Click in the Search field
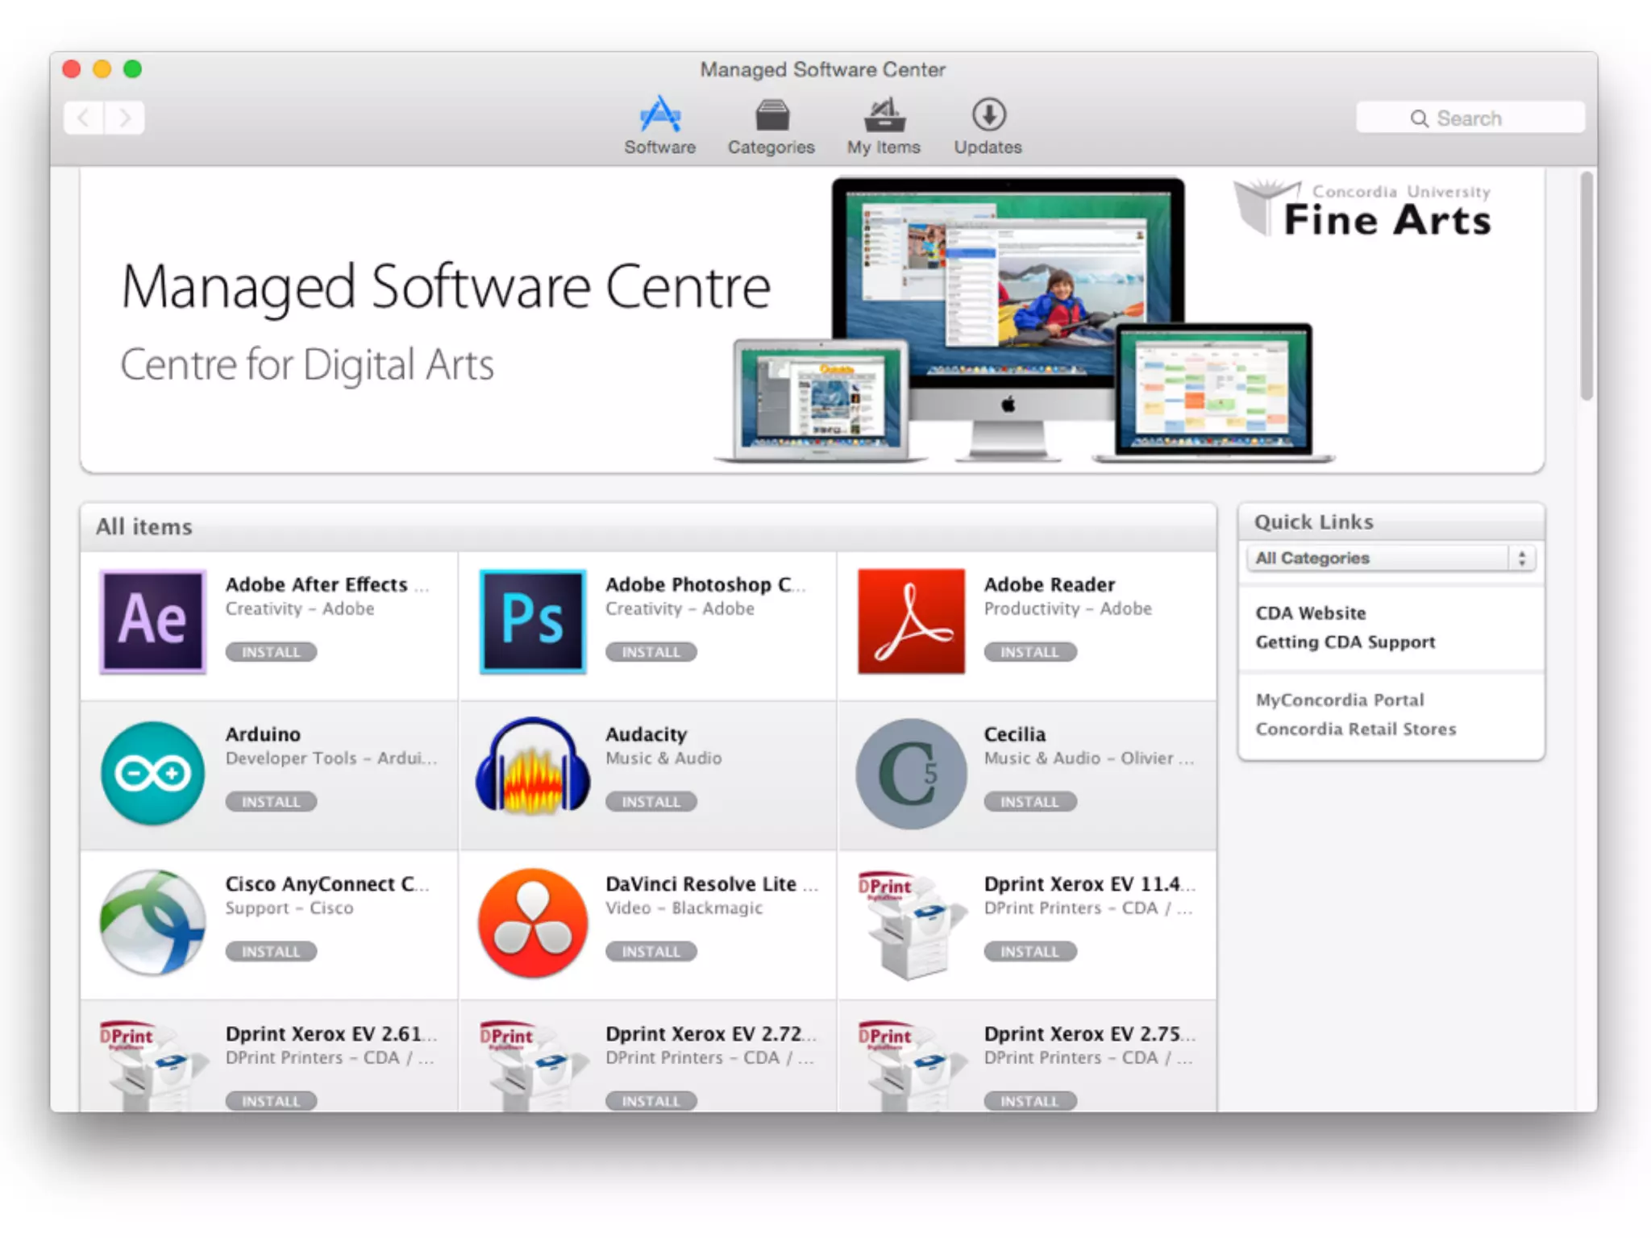Image resolution: width=1651 pixels, height=1238 pixels. pos(1470,118)
